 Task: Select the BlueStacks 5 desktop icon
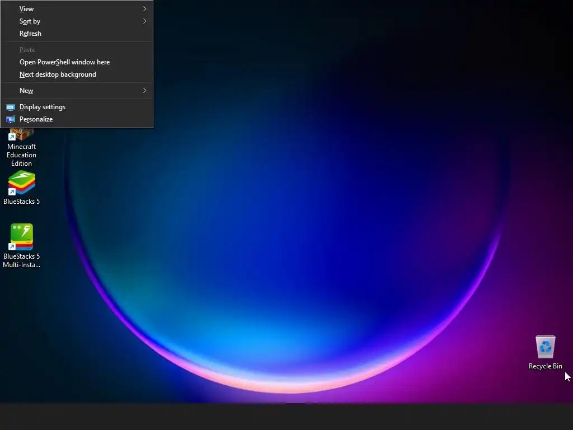click(x=22, y=183)
